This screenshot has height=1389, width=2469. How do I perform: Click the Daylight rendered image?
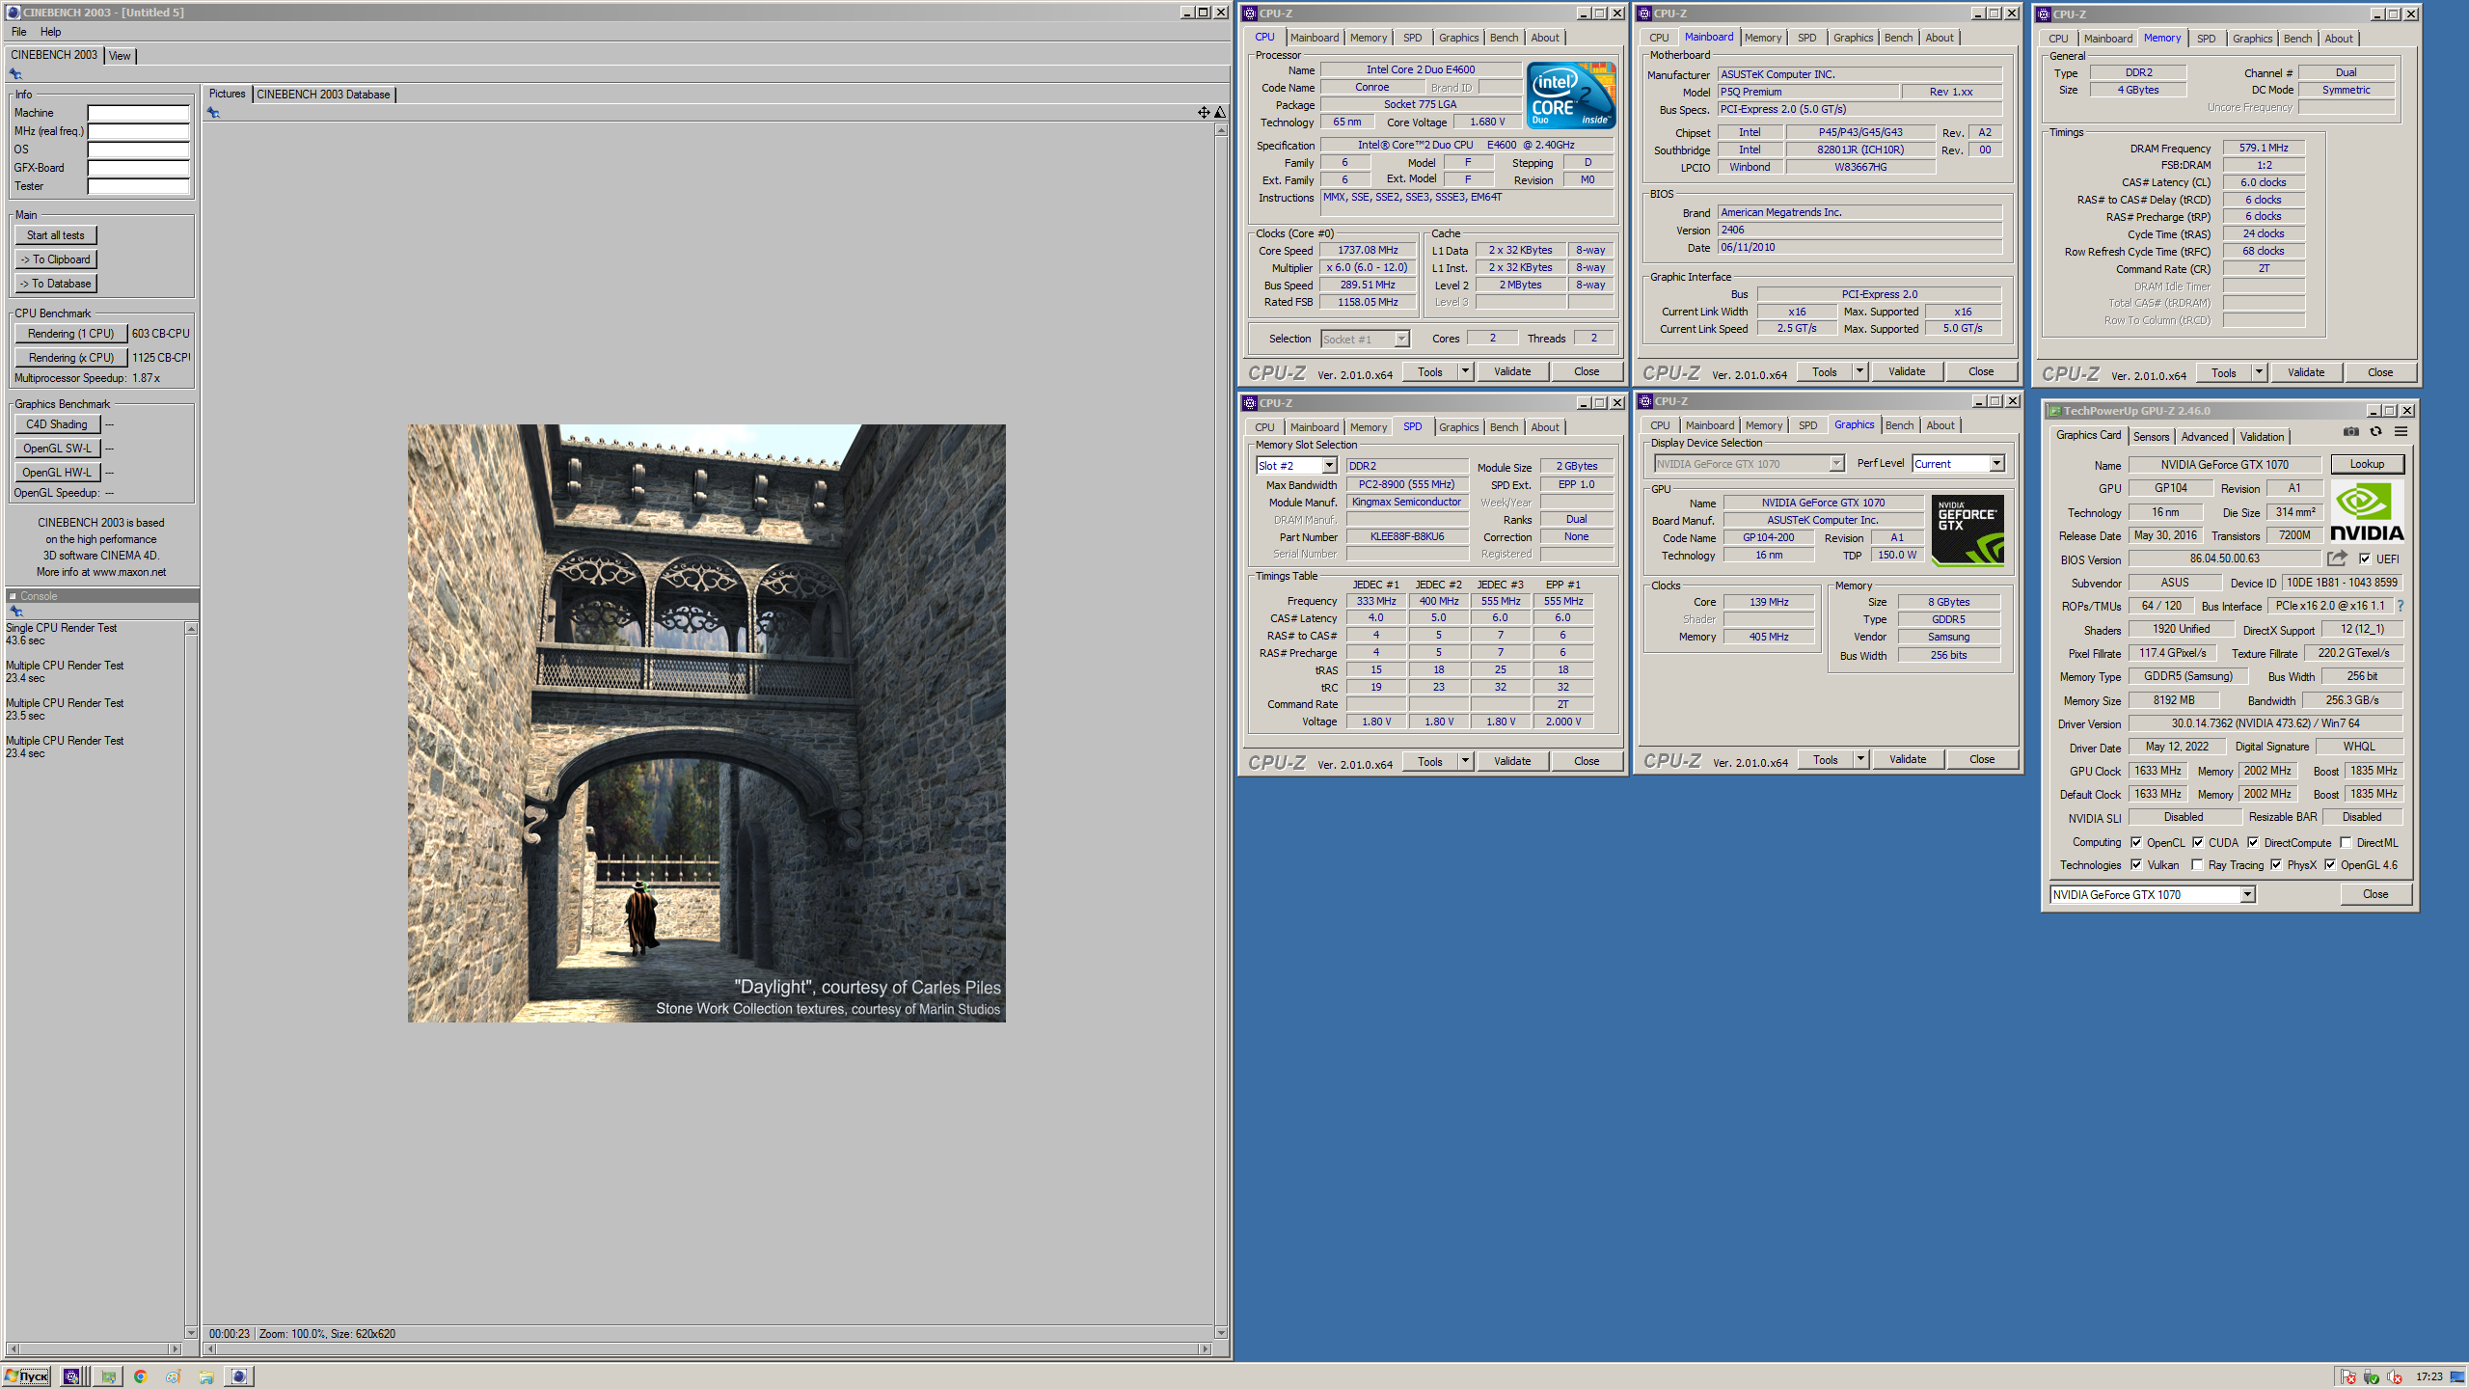(x=706, y=723)
